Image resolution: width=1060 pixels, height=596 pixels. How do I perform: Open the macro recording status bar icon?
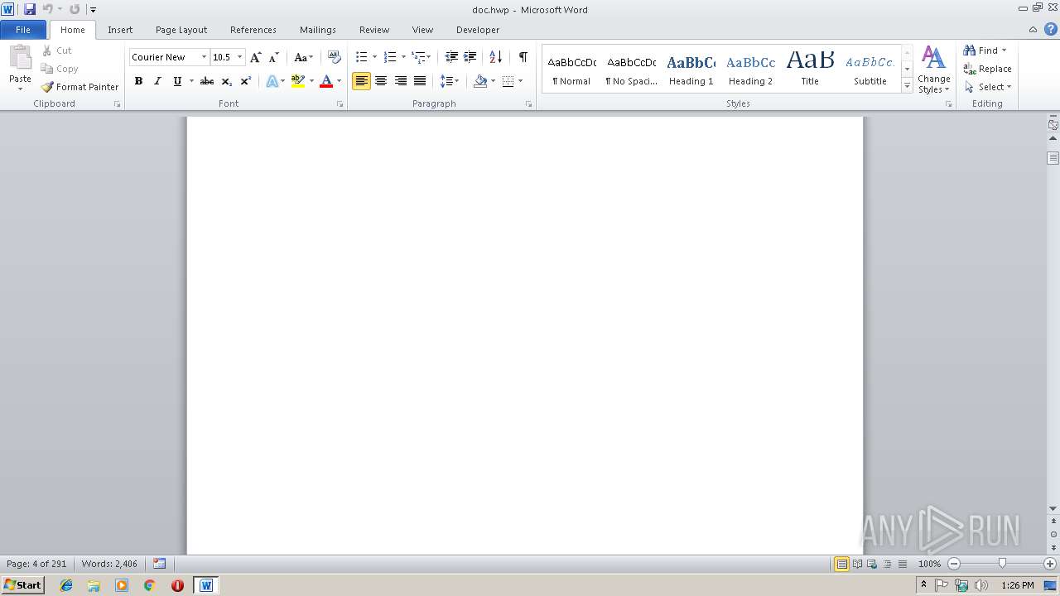(159, 564)
